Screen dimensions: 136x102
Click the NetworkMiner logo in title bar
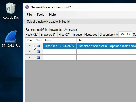click(x=27, y=7)
